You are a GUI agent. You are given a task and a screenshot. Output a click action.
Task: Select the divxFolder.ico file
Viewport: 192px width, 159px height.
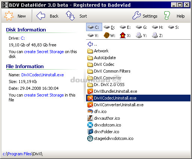click(x=103, y=132)
